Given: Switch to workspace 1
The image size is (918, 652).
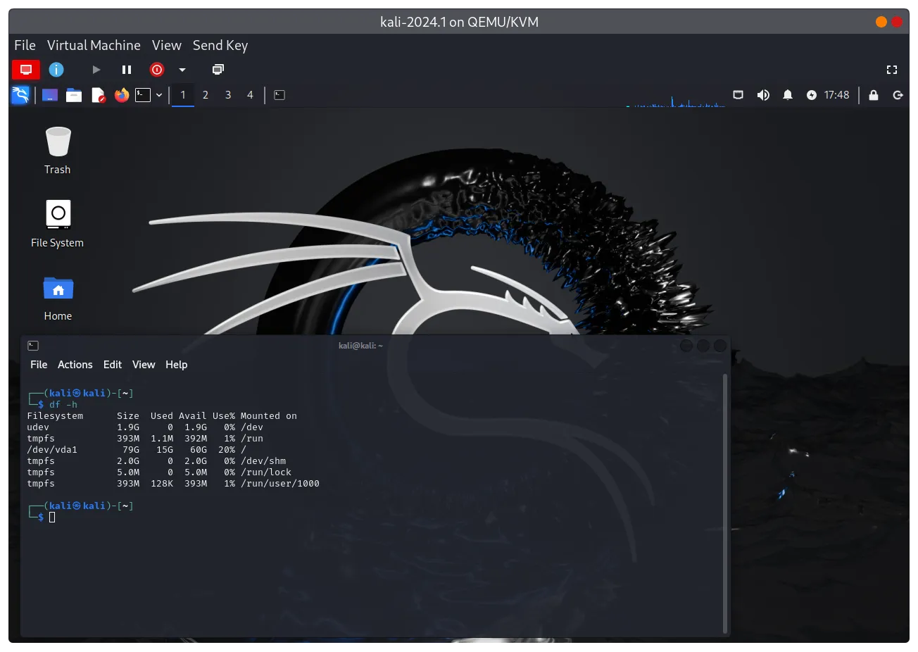Looking at the screenshot, I should 183,95.
